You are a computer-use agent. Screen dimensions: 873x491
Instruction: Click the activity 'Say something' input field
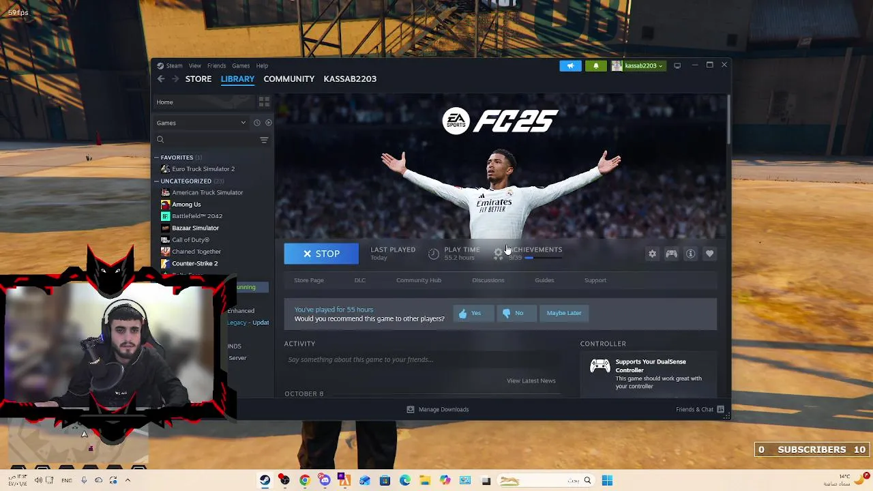point(421,359)
